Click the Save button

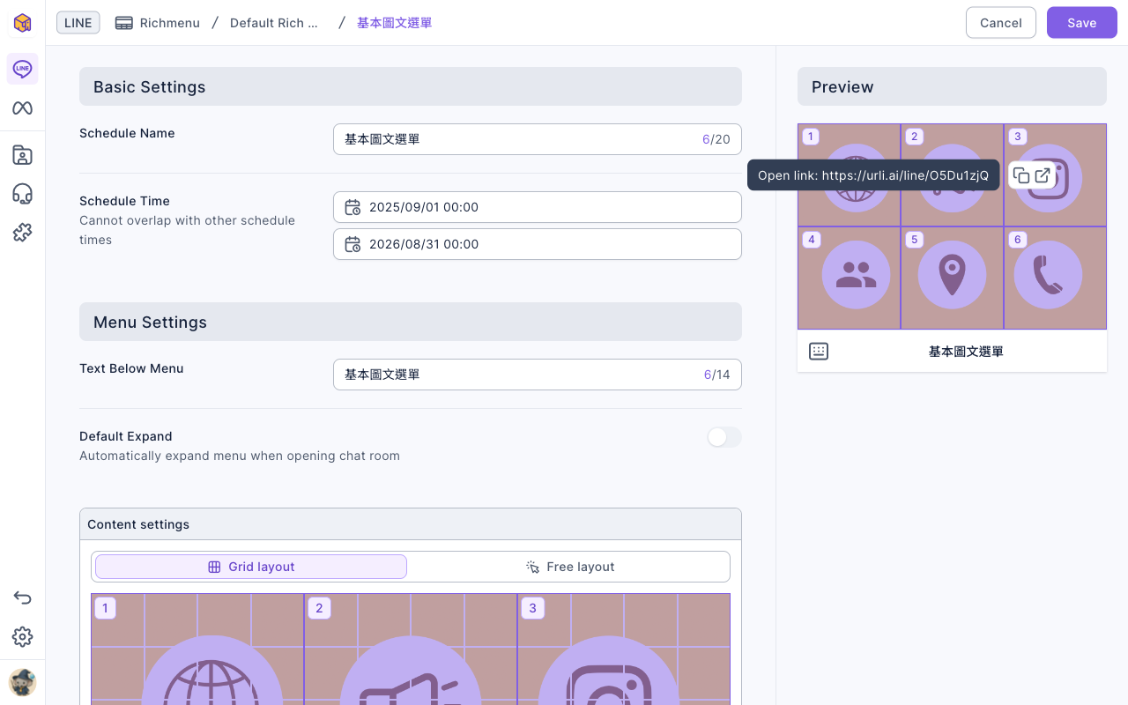click(1082, 23)
